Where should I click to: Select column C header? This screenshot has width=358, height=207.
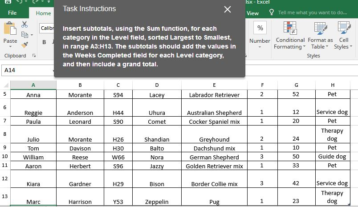click(118, 85)
